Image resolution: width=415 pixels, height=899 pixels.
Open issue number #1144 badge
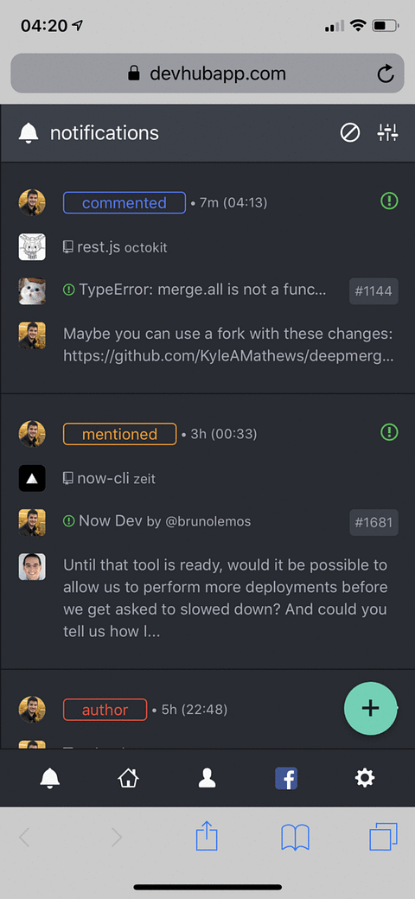[373, 291]
